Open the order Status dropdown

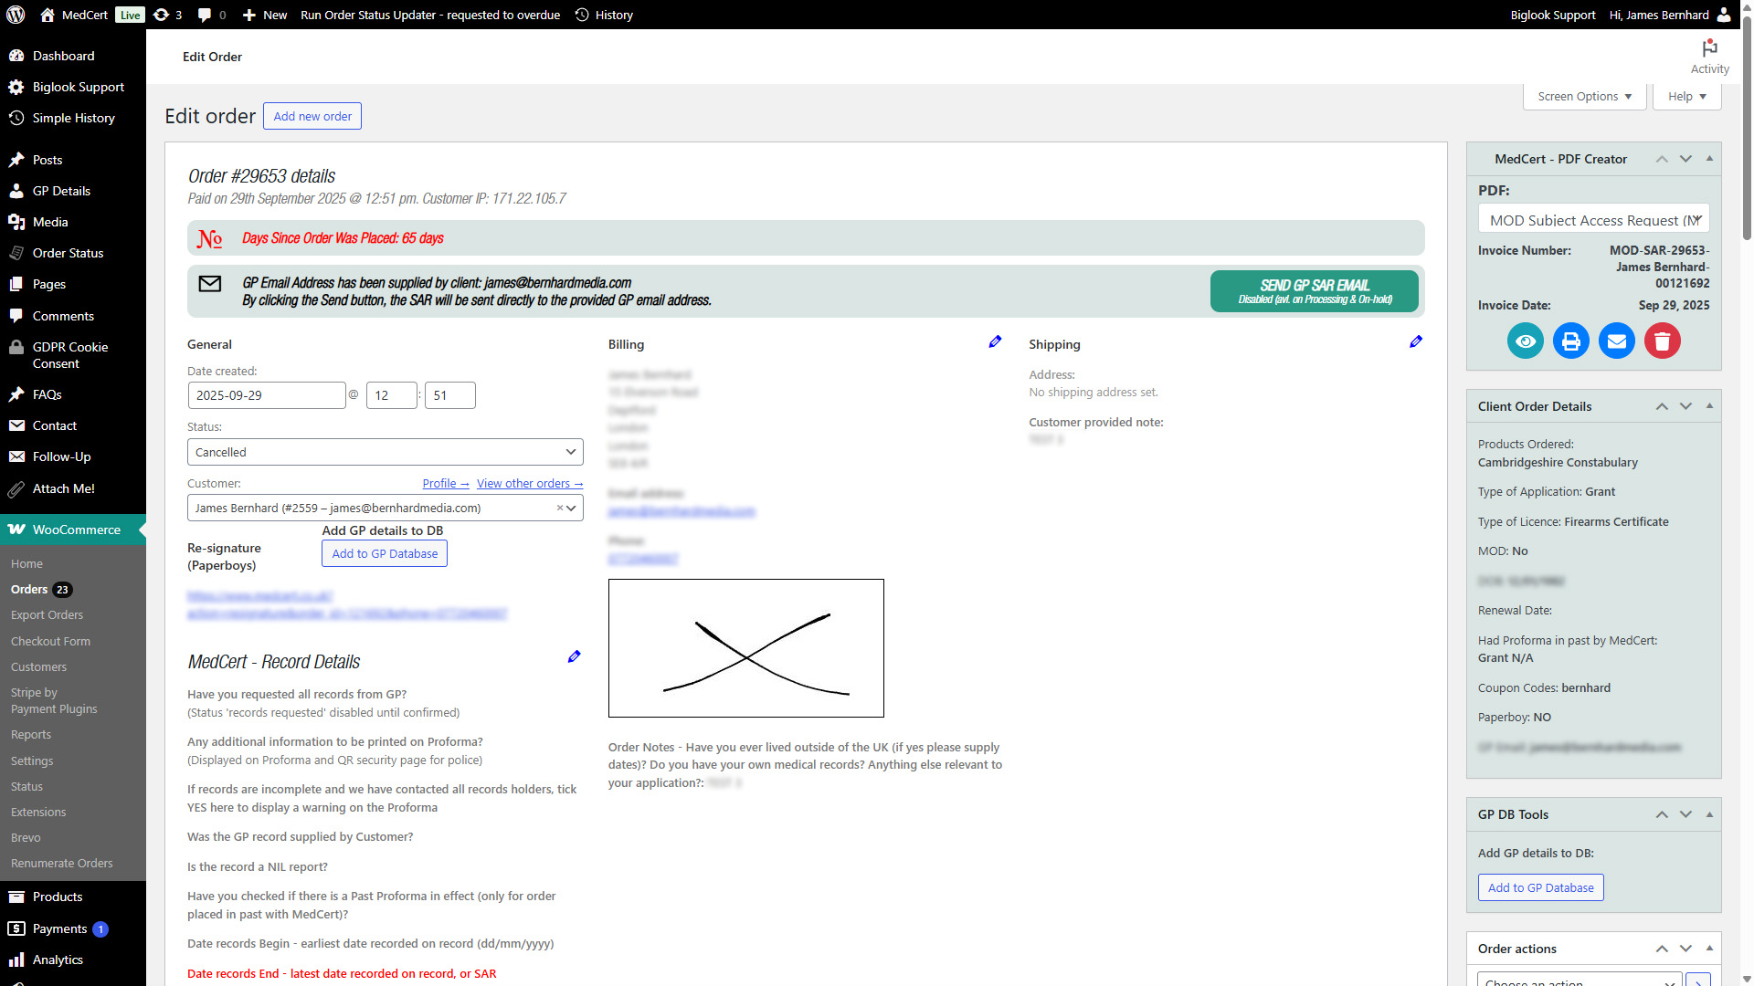click(385, 452)
